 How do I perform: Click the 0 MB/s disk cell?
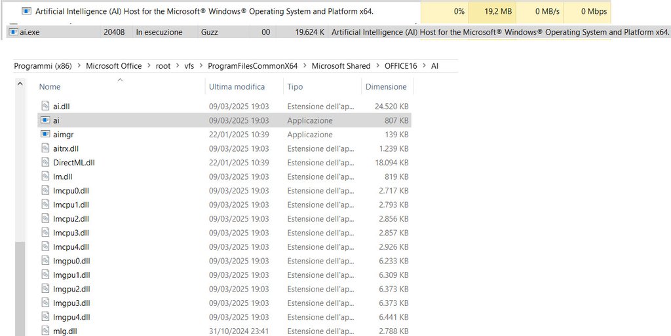pyautogui.click(x=540, y=12)
